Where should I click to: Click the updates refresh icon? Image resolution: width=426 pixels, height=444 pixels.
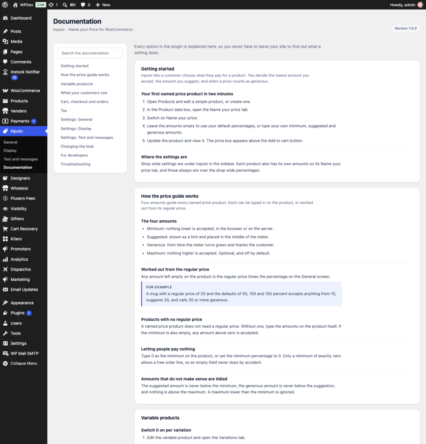click(51, 5)
